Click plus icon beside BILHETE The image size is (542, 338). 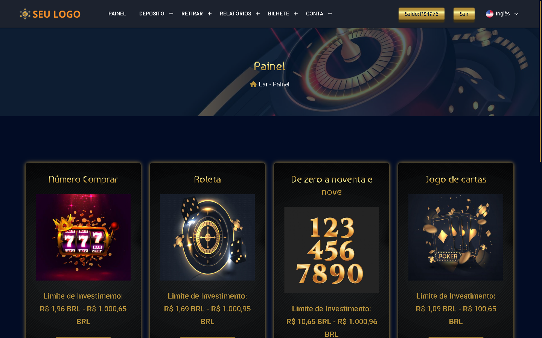click(x=295, y=14)
